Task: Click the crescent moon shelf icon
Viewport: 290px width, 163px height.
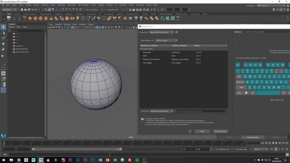Action: (120, 18)
